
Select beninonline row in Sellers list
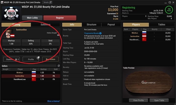(x=31, y=76)
